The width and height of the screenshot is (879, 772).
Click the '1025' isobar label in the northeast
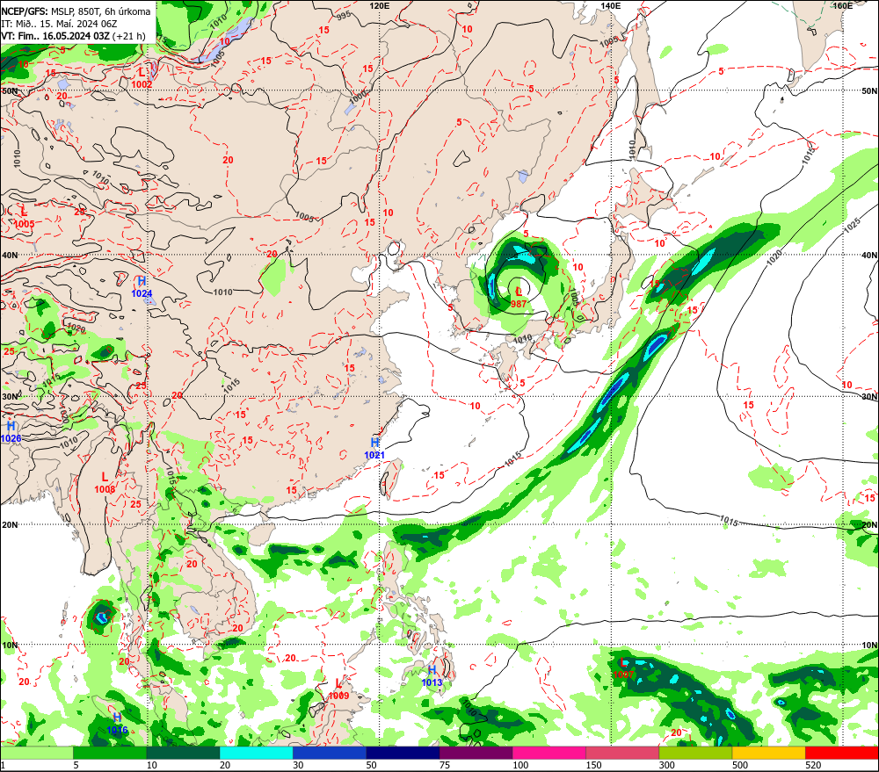coord(852,225)
